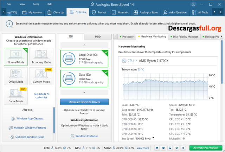This screenshot has width=225, height=152.
Task: Select Game Mode
Action: 16,96
